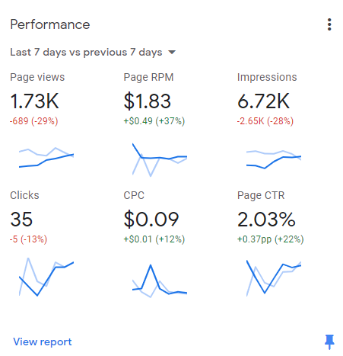
Task: Open the three-dot more options menu
Action: tap(329, 24)
